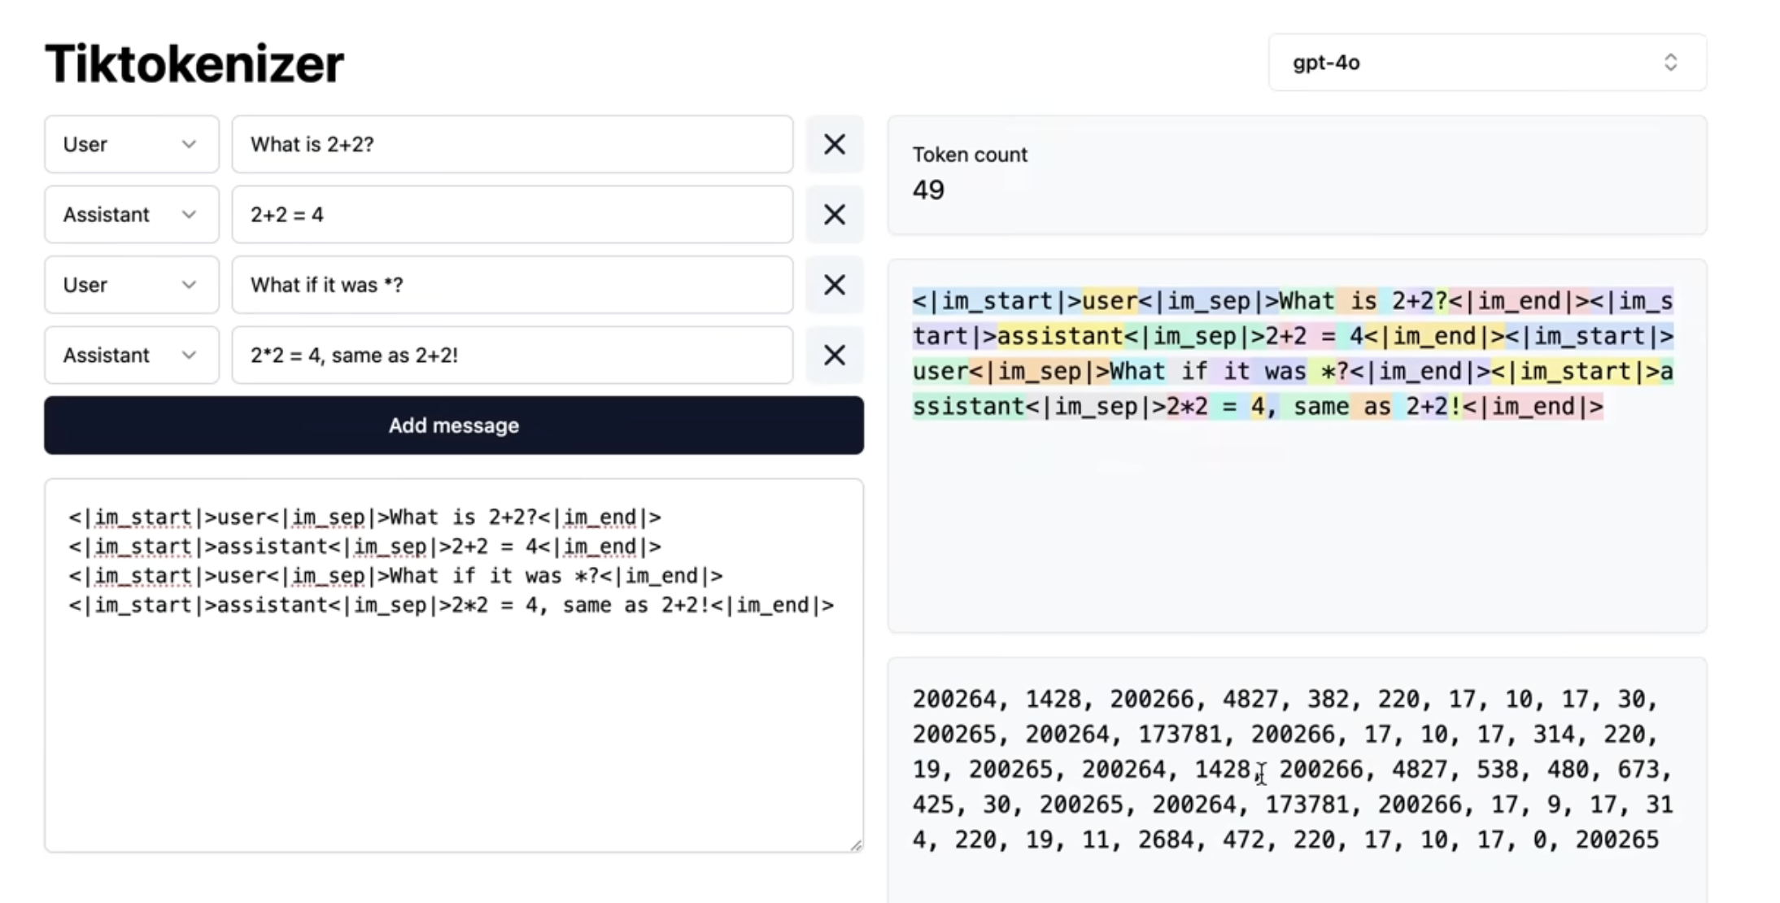Expand role selector of second User row
This screenshot has width=1780, height=903.
coord(132,285)
